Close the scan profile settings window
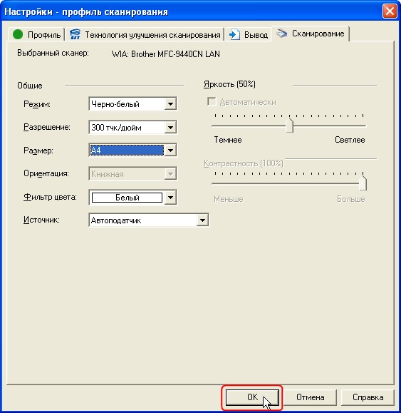The width and height of the screenshot is (401, 413). 390,11
